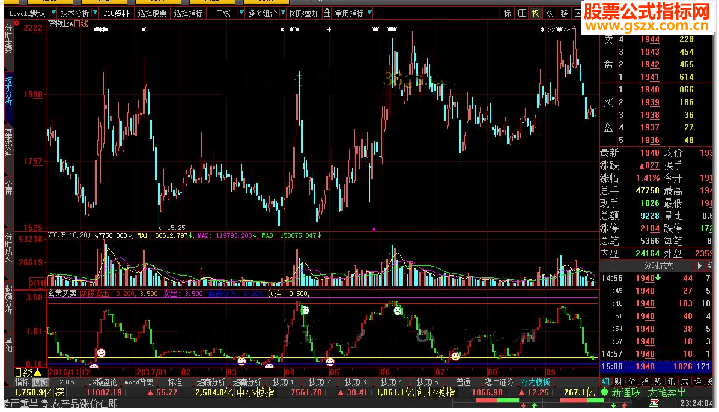719x412 pixels.
Task: Click the red gear icon at chart corner
Action: click(18, 25)
